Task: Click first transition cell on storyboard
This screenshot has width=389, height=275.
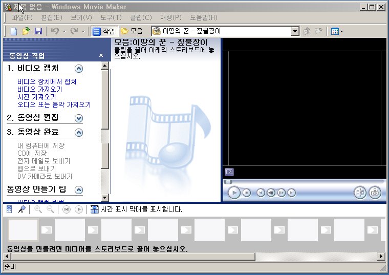Action: pos(47,230)
